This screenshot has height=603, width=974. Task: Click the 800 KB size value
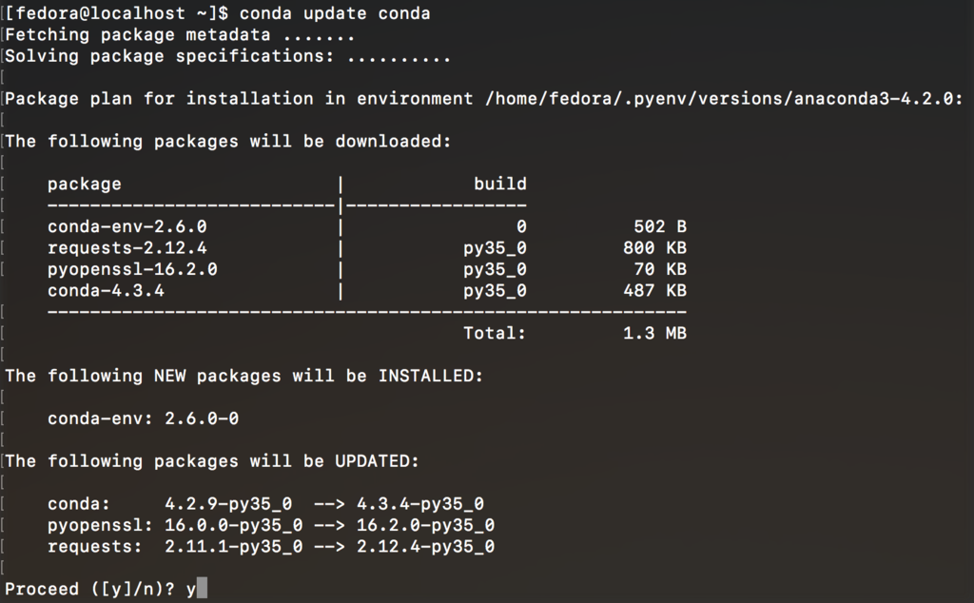(x=654, y=248)
